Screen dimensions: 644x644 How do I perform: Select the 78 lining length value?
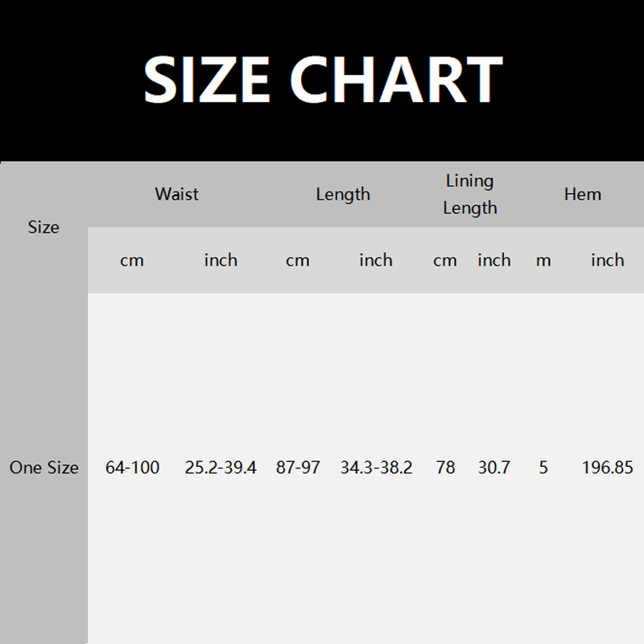445,468
